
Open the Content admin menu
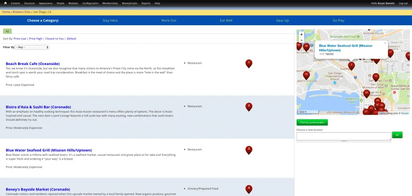pyautogui.click(x=15, y=3)
